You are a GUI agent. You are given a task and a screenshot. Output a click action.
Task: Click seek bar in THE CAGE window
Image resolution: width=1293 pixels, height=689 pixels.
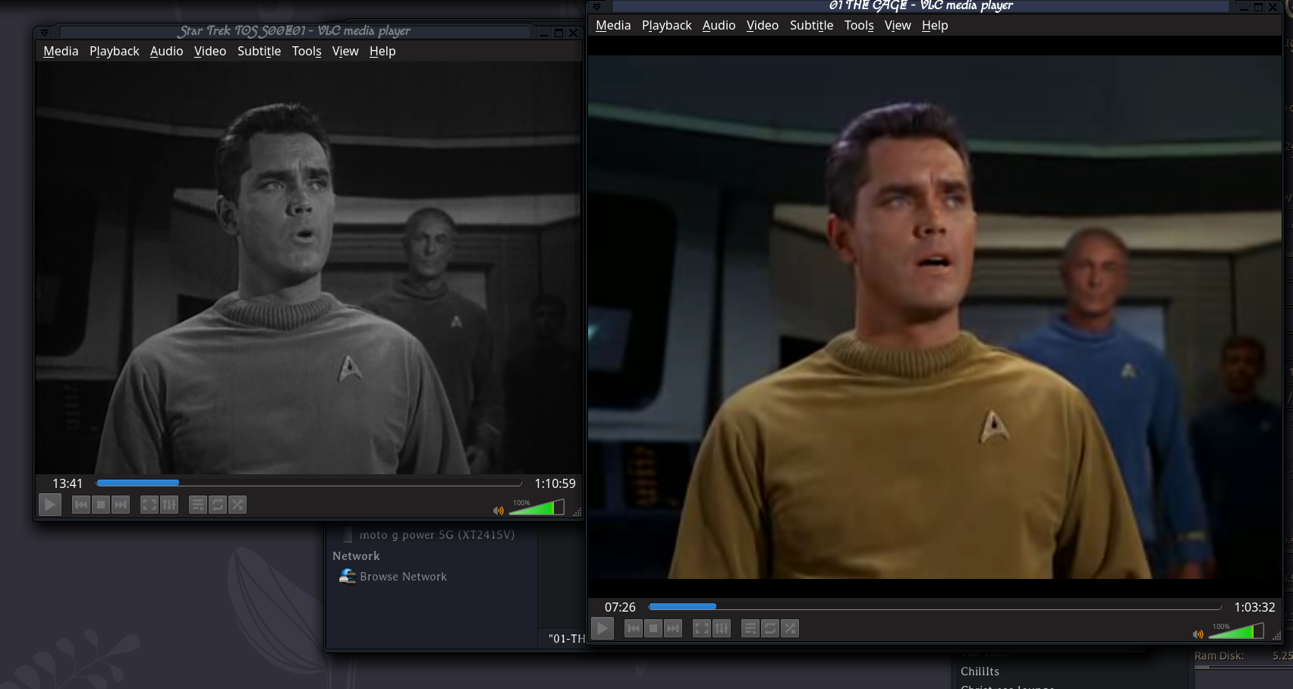tap(935, 607)
